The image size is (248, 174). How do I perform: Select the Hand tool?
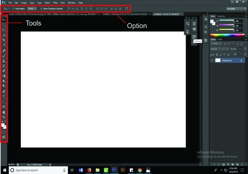4,112
